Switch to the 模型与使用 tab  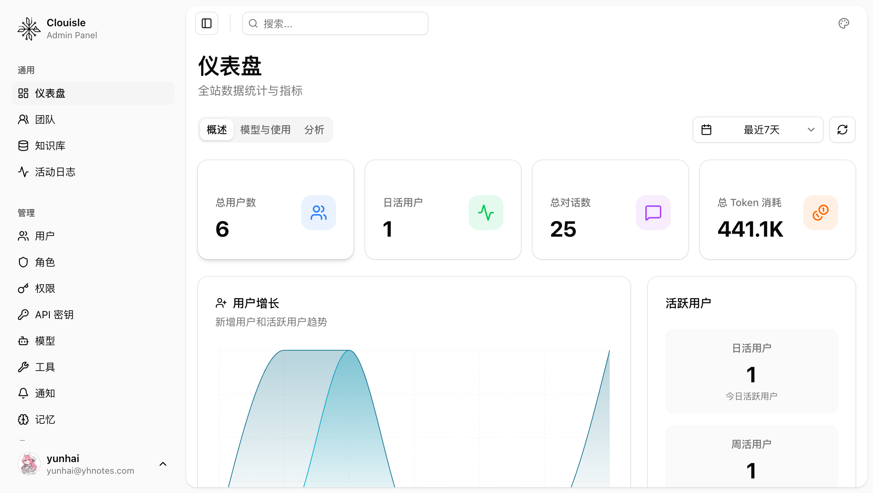pos(265,129)
